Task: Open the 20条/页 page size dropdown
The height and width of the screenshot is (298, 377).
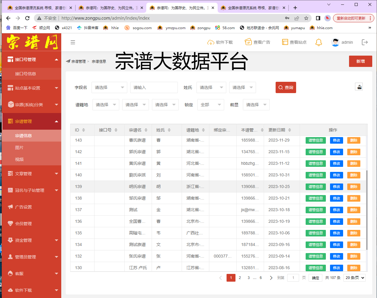Action: pyautogui.click(x=354, y=277)
